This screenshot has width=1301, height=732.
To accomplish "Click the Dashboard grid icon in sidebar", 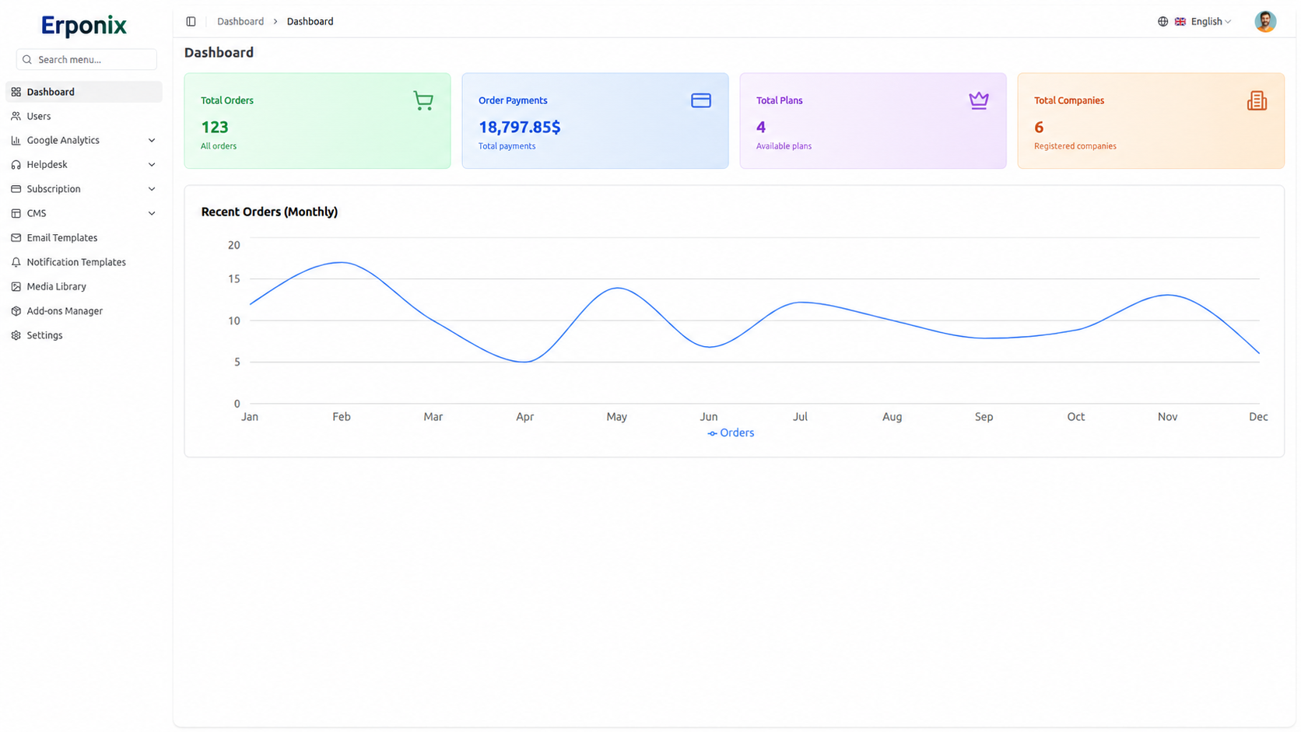I will [16, 92].
